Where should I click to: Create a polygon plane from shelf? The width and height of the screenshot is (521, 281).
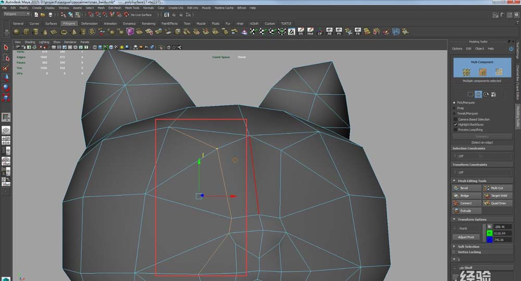pyautogui.click(x=54, y=32)
